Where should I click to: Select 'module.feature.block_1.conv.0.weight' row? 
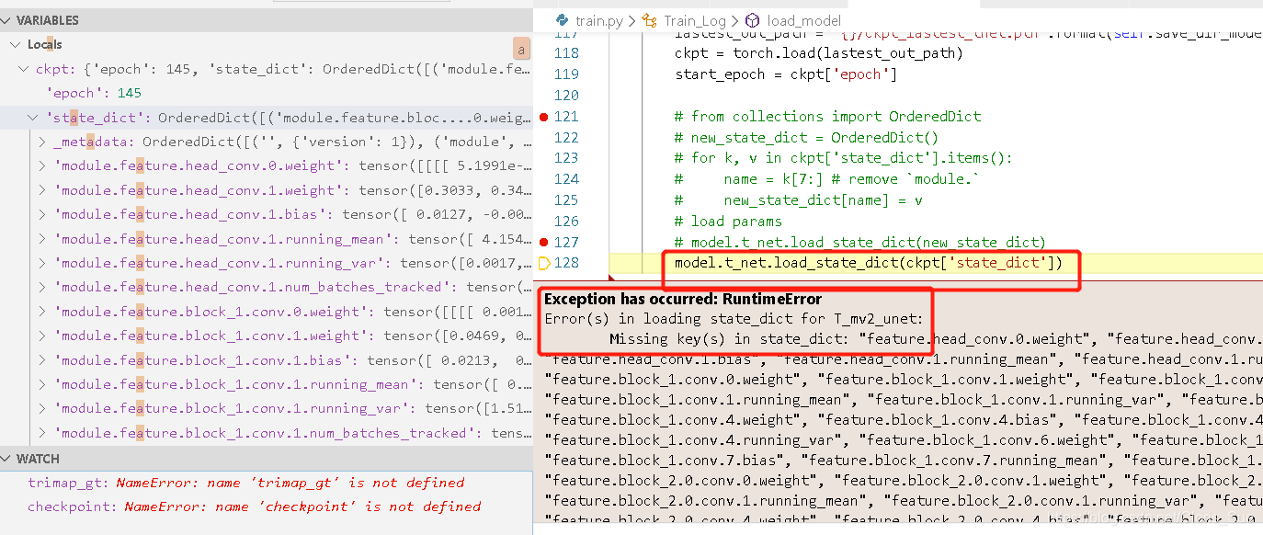click(267, 312)
